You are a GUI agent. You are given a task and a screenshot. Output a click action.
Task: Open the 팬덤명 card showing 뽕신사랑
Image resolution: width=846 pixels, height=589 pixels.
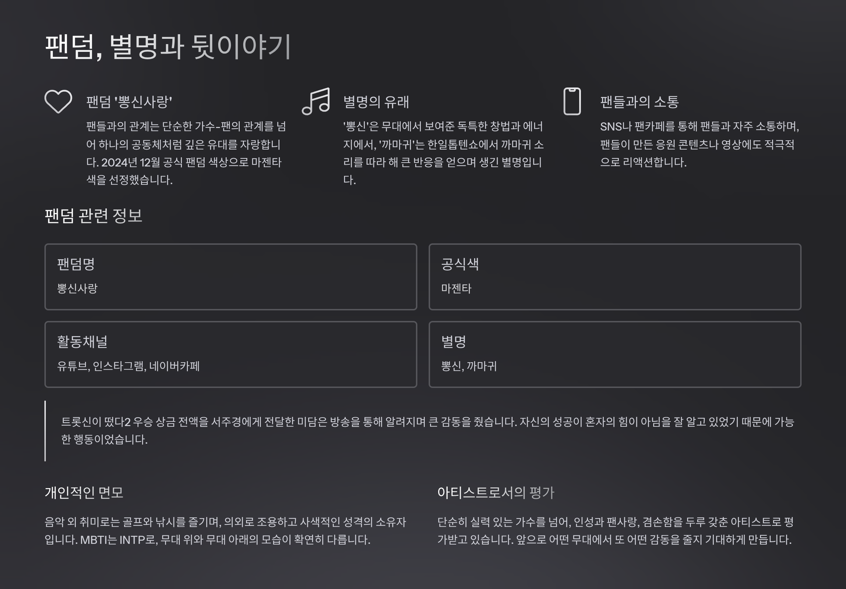(230, 276)
